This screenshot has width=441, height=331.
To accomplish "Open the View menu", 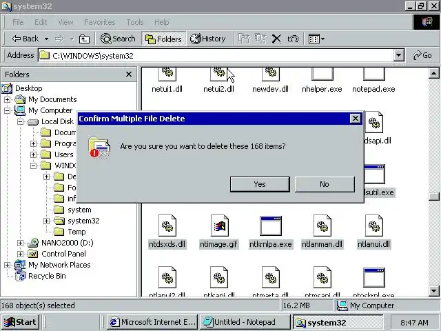I will pyautogui.click(x=65, y=22).
